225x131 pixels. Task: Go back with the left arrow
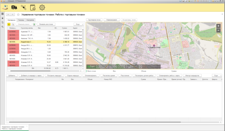pyautogui.click(x=8, y=14)
